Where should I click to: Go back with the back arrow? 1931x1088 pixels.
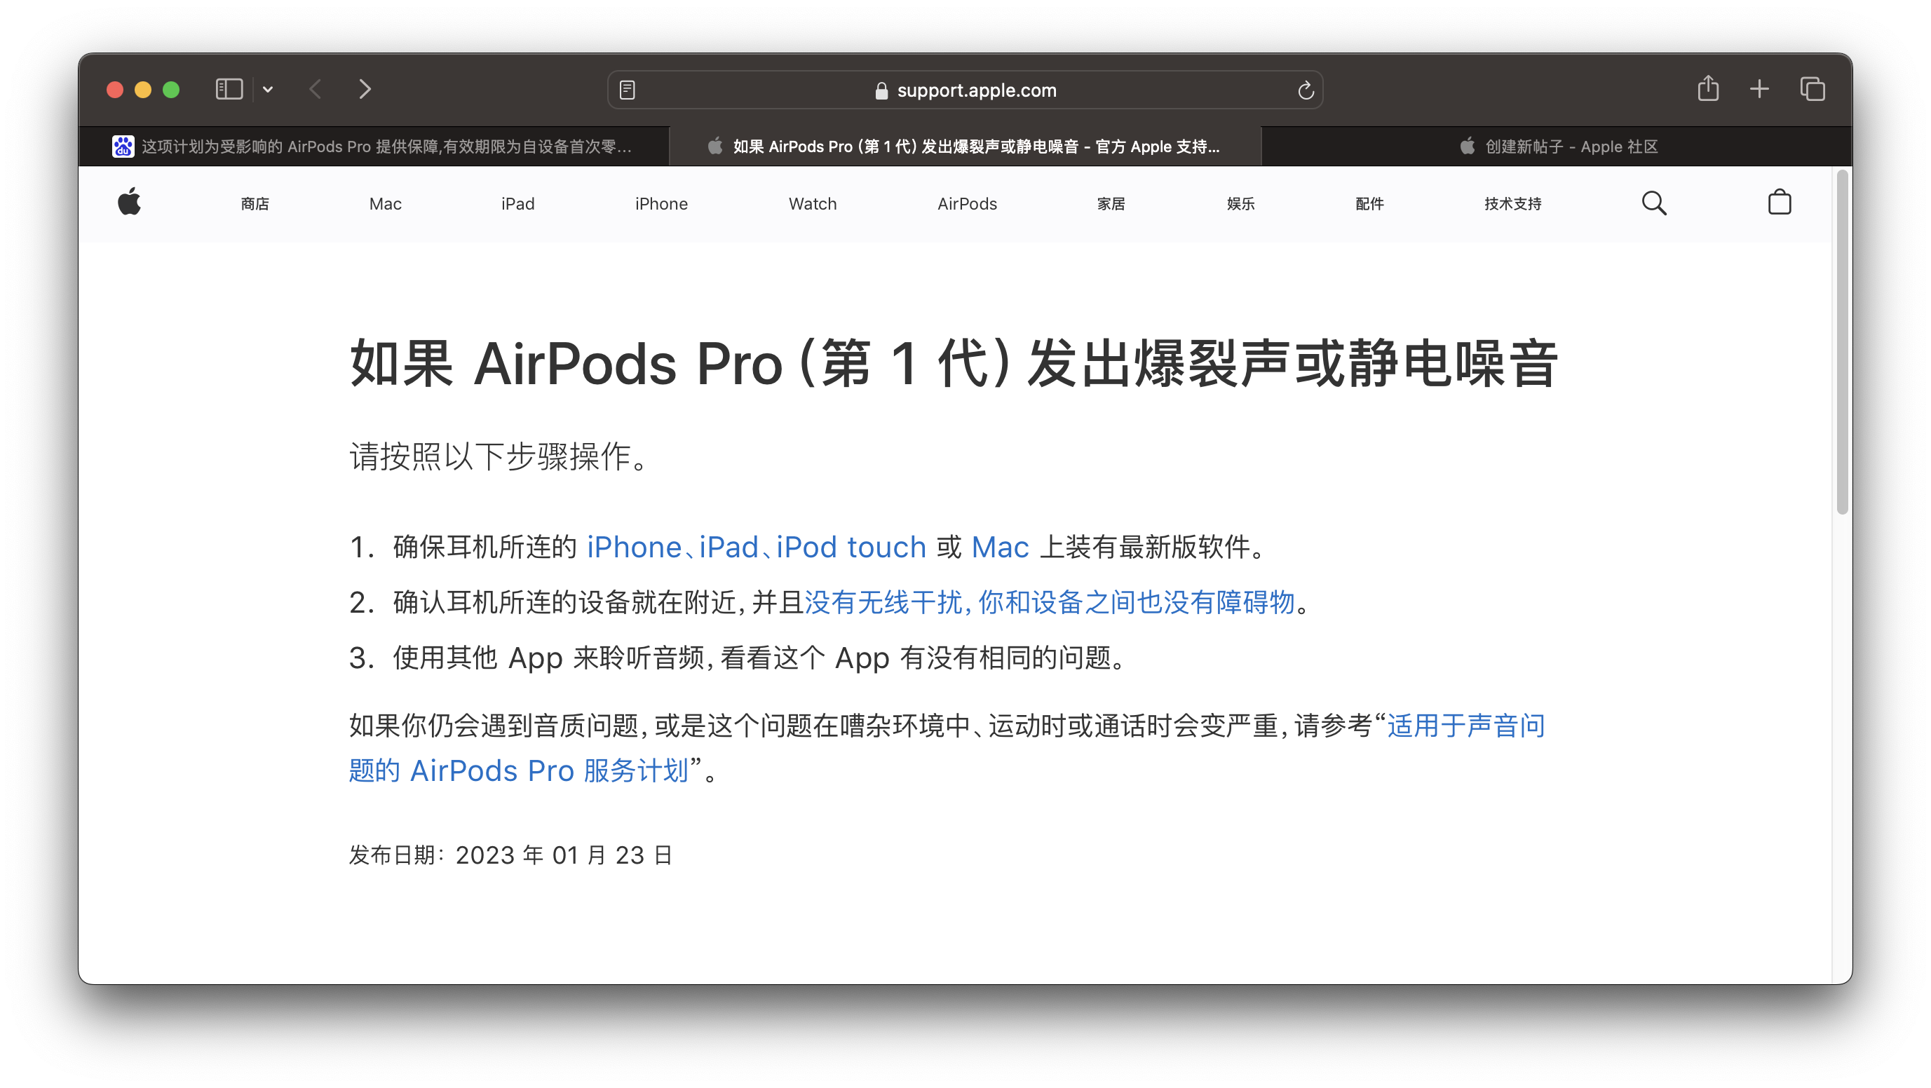[316, 89]
